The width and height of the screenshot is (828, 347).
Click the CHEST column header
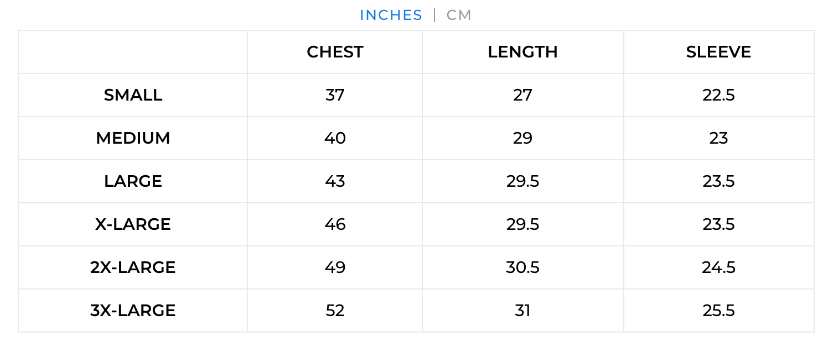335,52
